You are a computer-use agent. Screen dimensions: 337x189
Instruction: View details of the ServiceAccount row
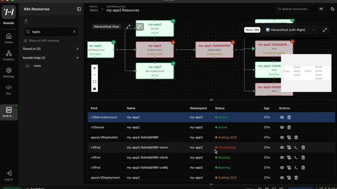[x=282, y=117]
